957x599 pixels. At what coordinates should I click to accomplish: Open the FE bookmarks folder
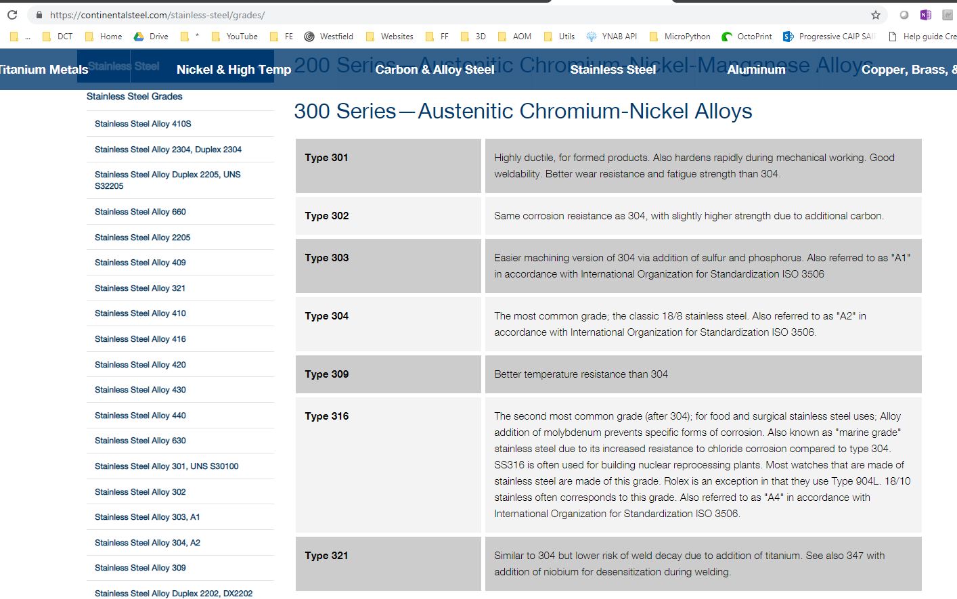282,37
